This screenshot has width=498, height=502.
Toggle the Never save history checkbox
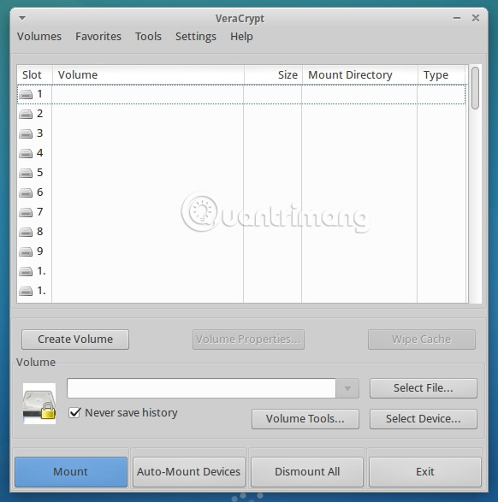coord(74,413)
